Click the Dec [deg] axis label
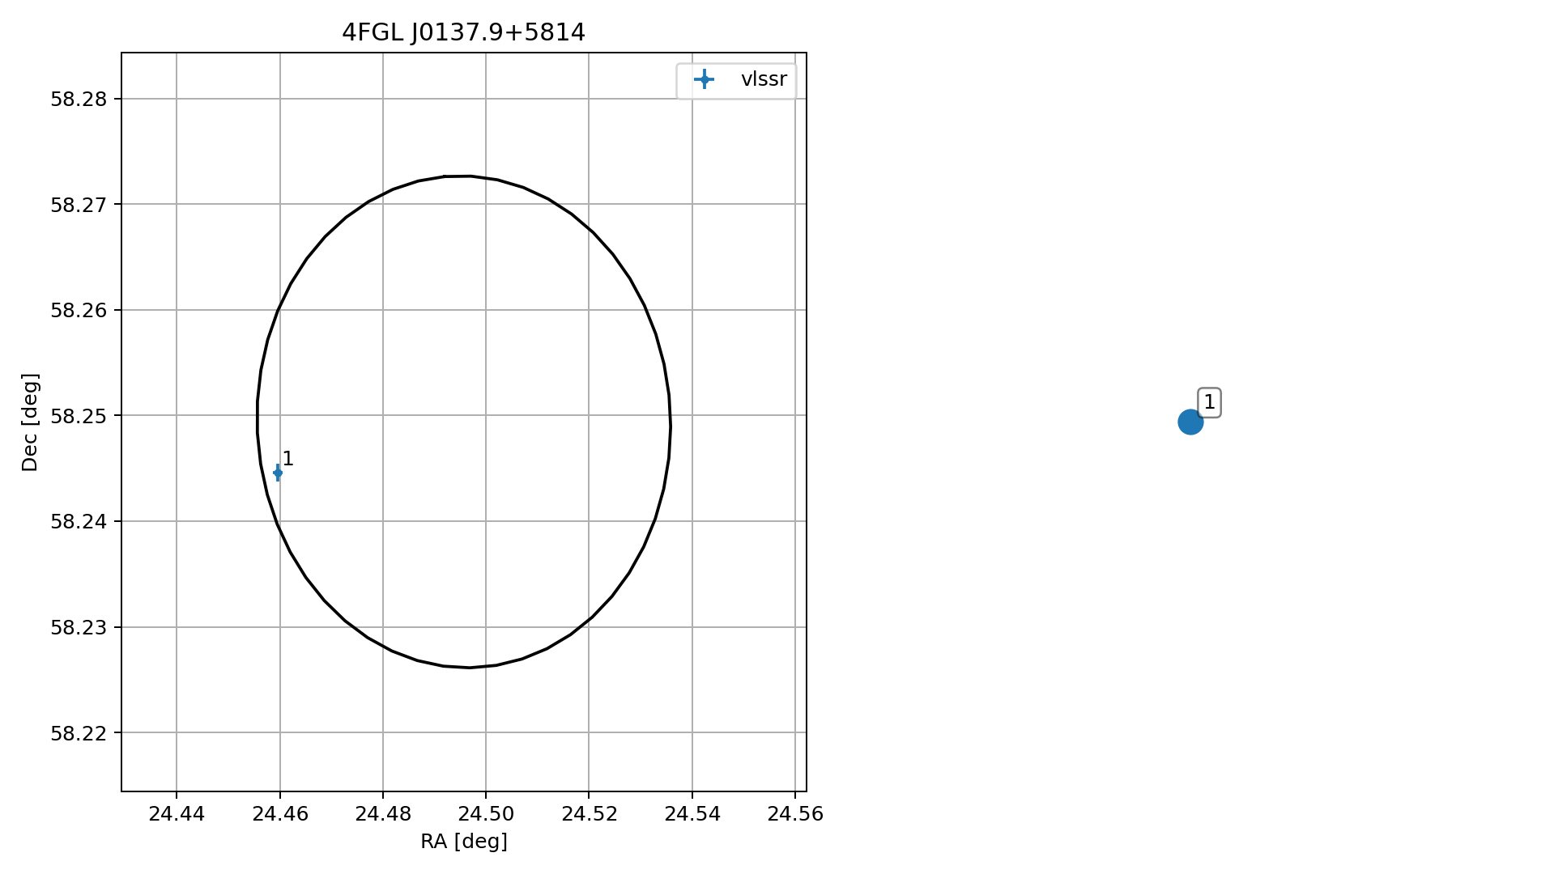 tap(30, 422)
